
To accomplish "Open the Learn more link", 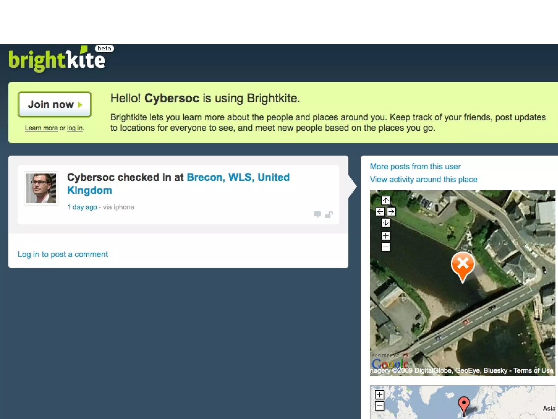I will 41,128.
